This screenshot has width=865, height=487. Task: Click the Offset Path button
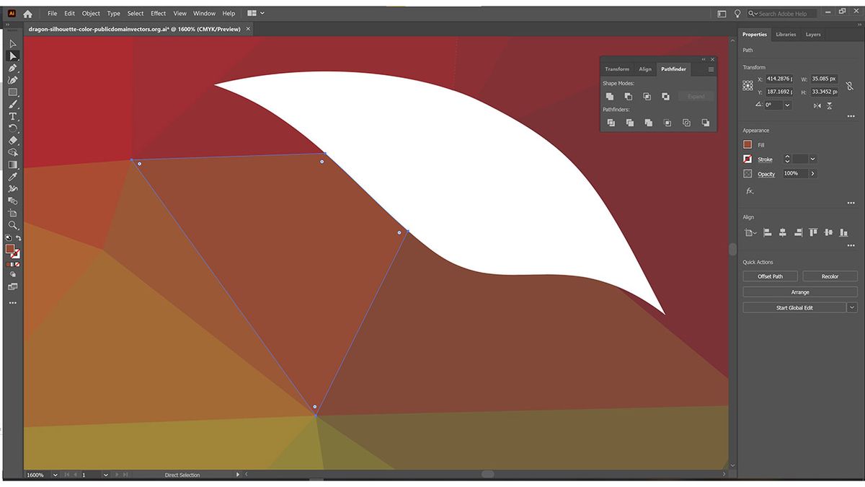click(x=770, y=276)
